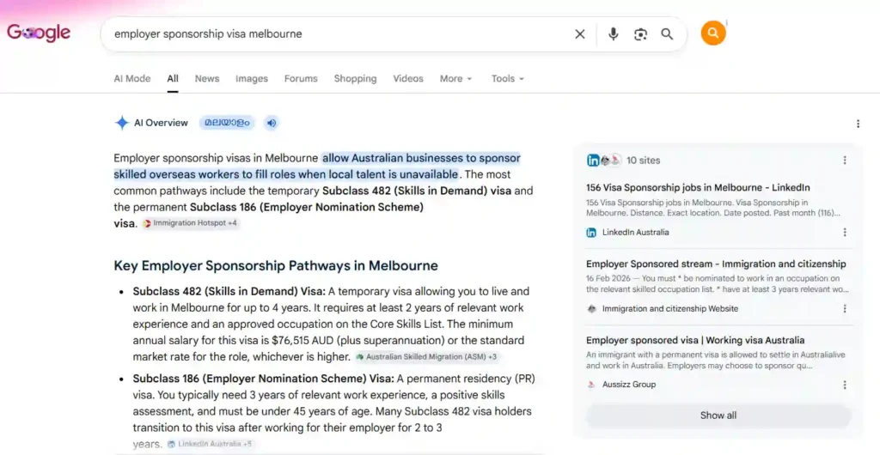Click the Aussizz Group favicon
Image resolution: width=880 pixels, height=455 pixels.
(591, 385)
